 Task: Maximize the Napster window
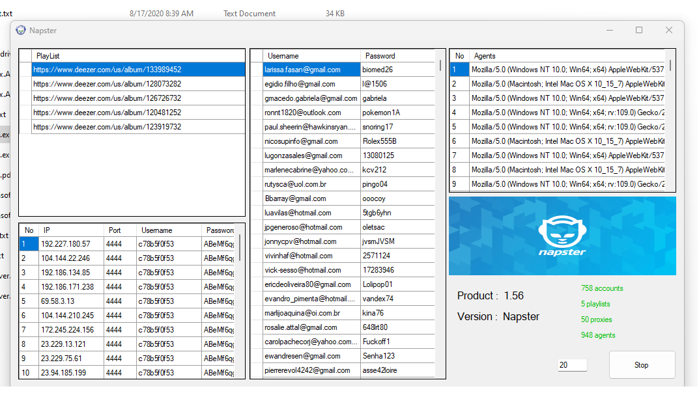638,30
